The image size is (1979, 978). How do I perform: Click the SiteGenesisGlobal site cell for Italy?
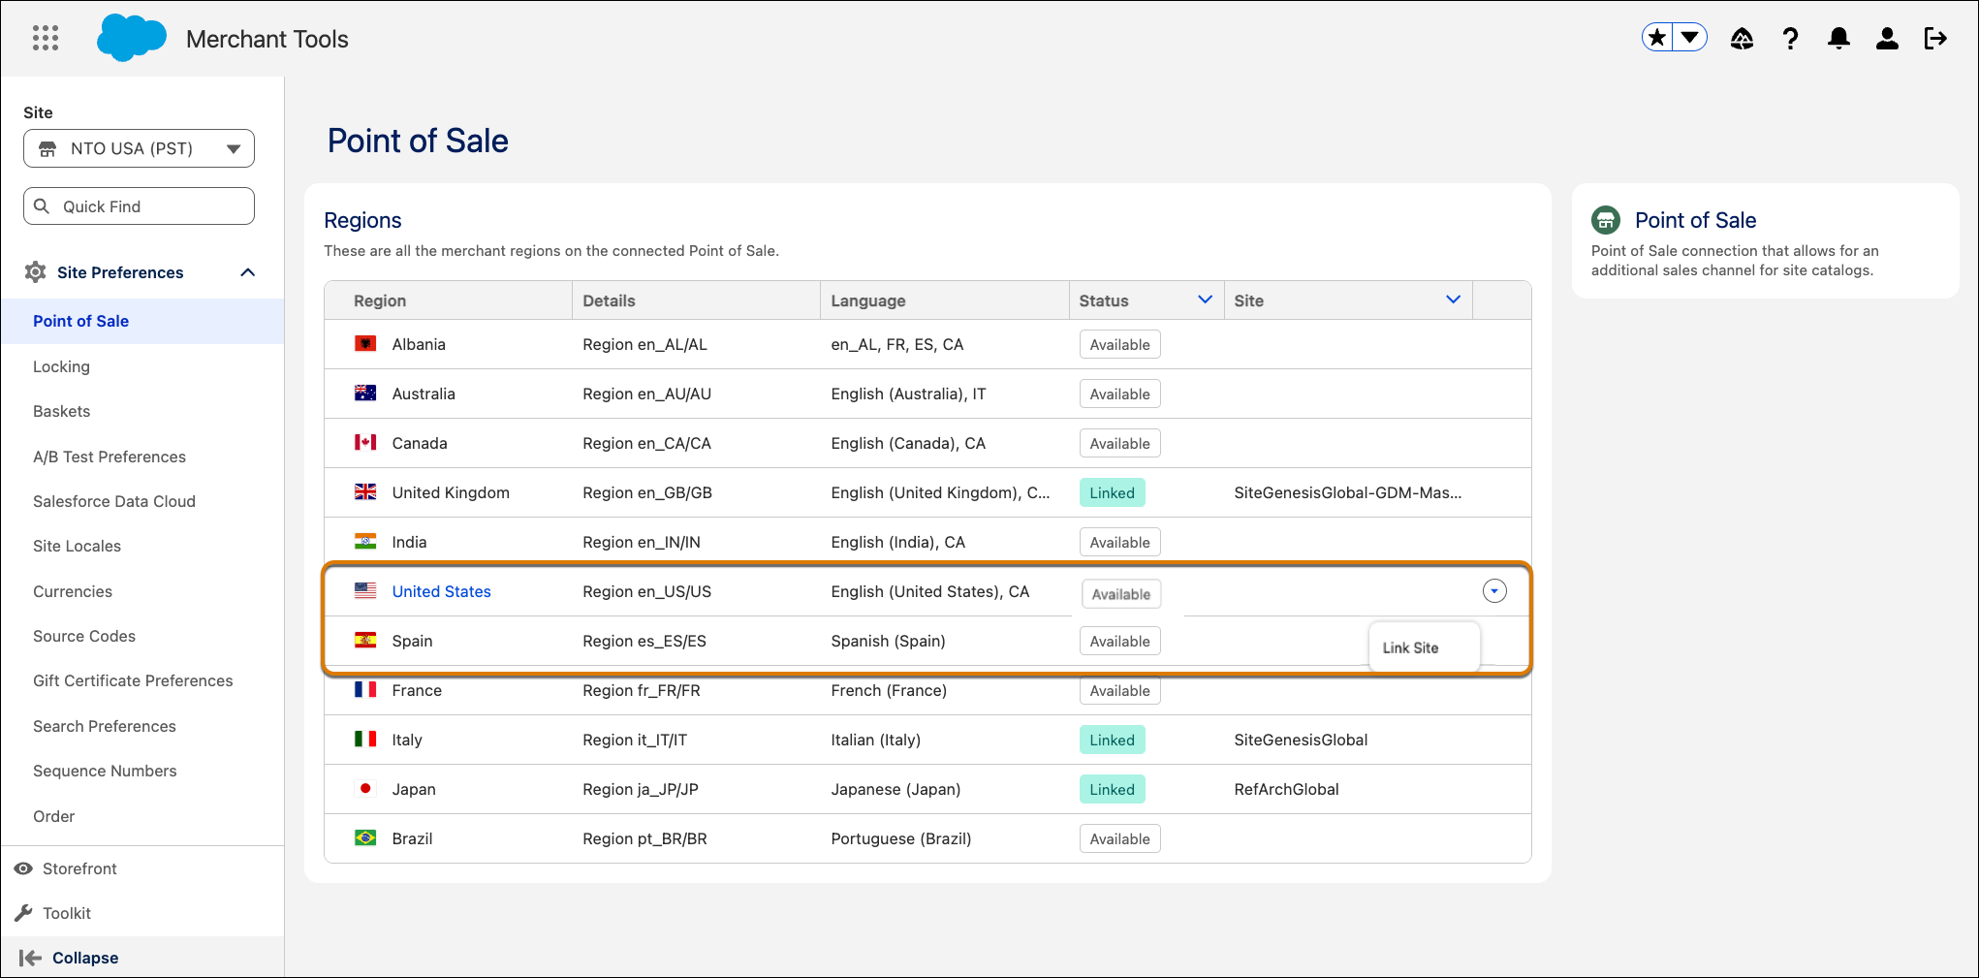[1301, 740]
